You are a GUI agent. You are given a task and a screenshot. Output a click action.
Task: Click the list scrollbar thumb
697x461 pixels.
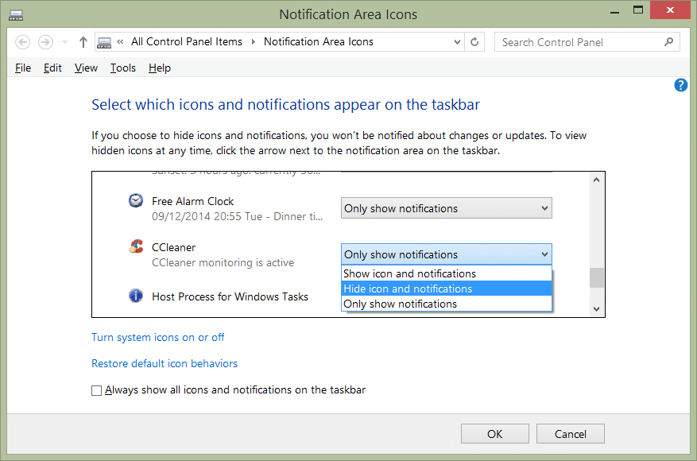(x=597, y=278)
